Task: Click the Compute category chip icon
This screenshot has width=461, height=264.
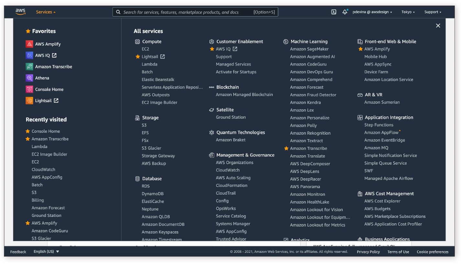Action: pyautogui.click(x=137, y=42)
